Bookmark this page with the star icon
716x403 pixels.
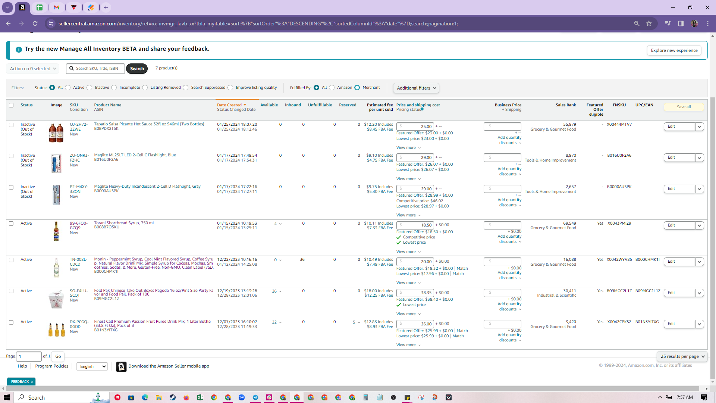coord(649,24)
